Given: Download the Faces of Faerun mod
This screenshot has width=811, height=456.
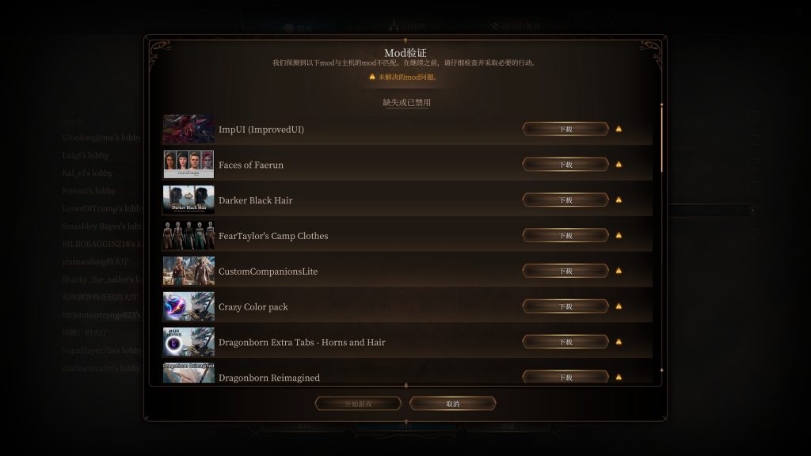Looking at the screenshot, I should (x=565, y=165).
